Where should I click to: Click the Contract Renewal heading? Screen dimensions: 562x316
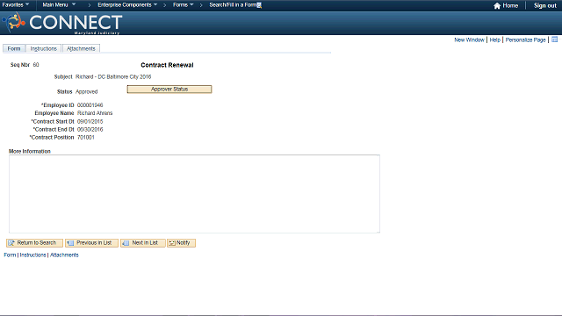click(167, 65)
